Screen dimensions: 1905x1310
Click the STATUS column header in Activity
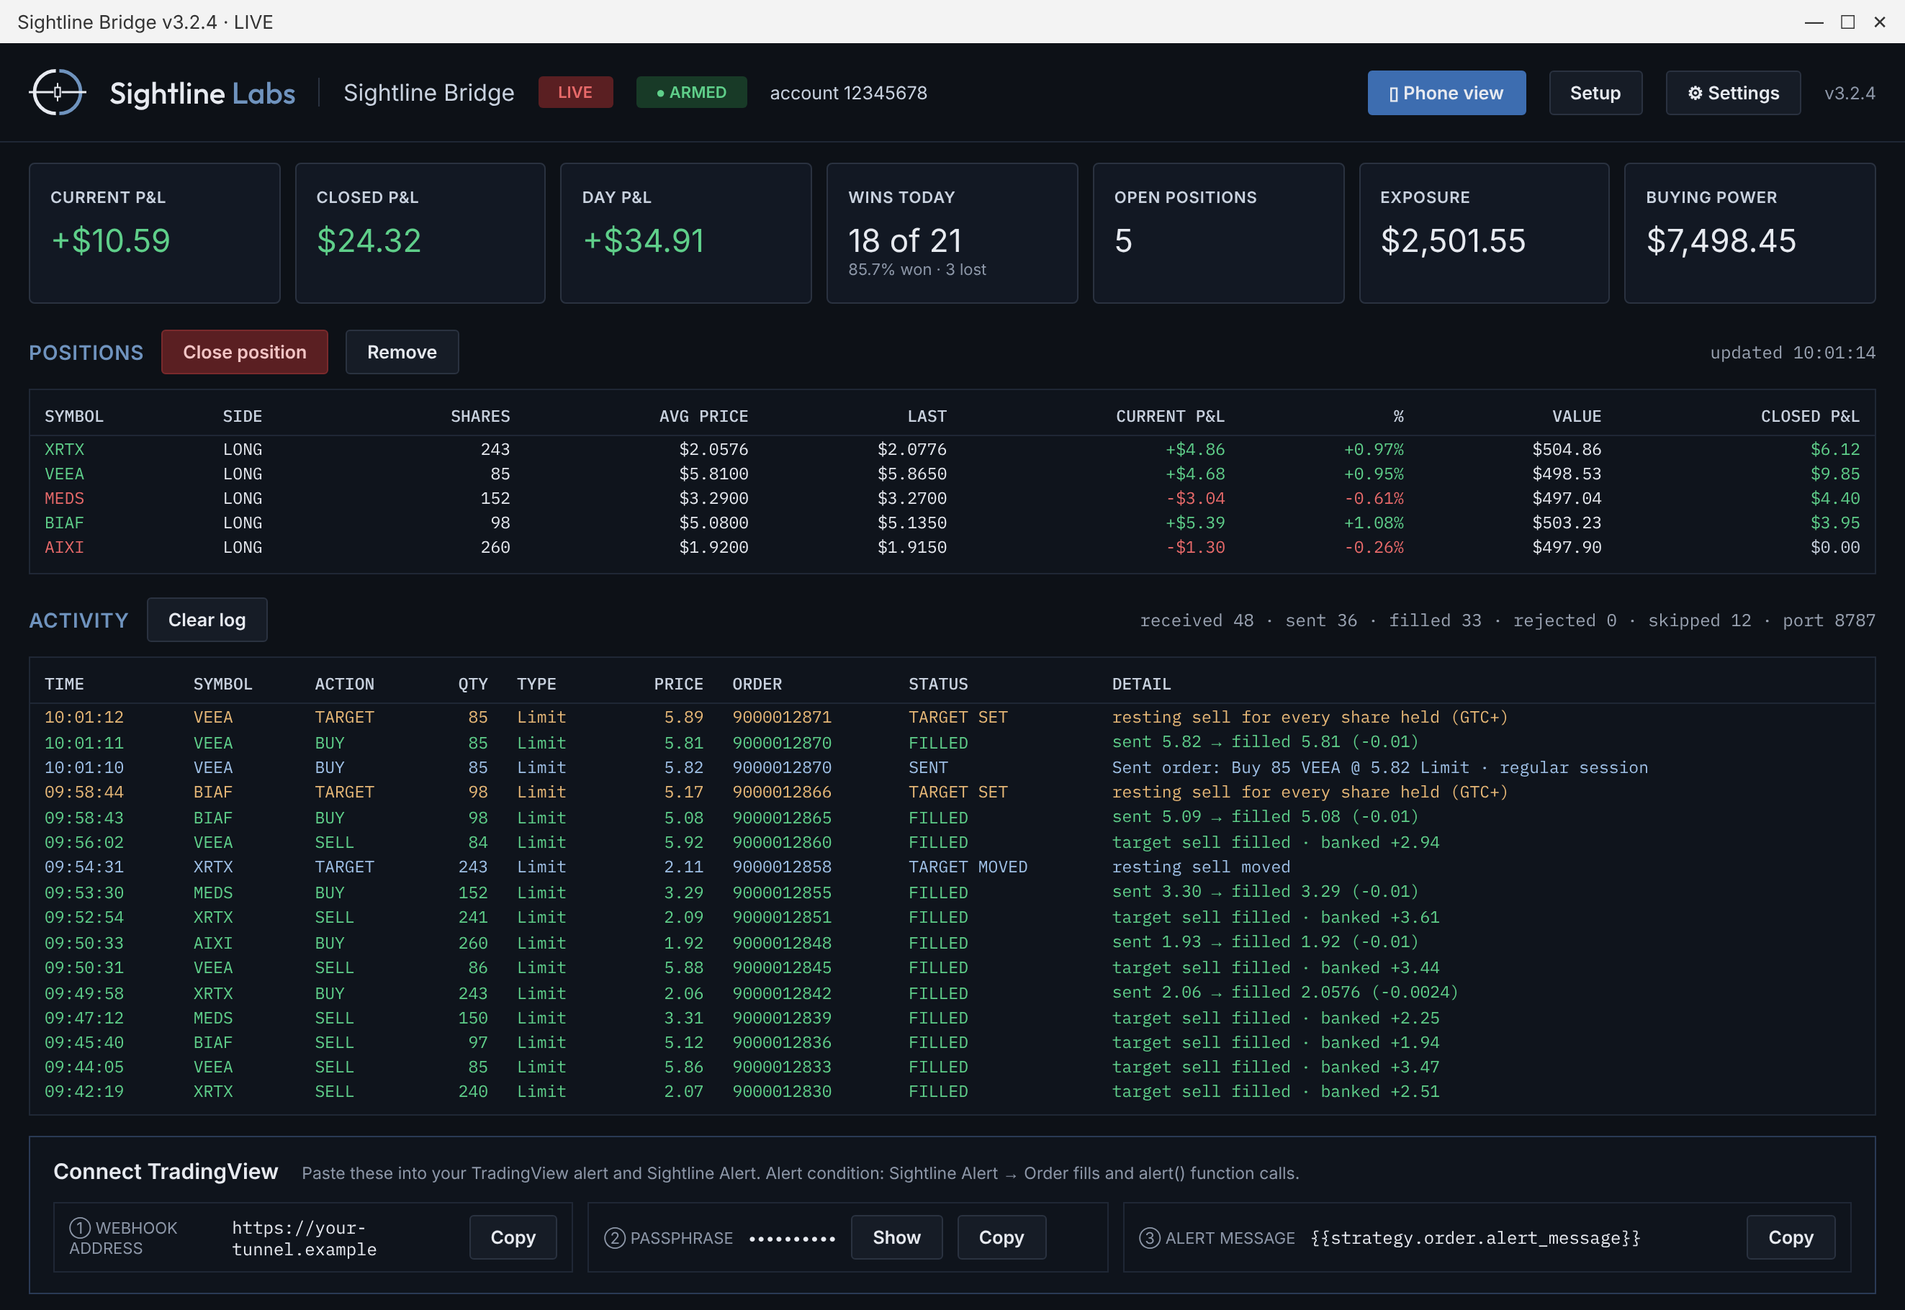tap(938, 684)
